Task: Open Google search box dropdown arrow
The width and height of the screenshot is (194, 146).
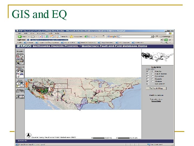Action: (152, 36)
